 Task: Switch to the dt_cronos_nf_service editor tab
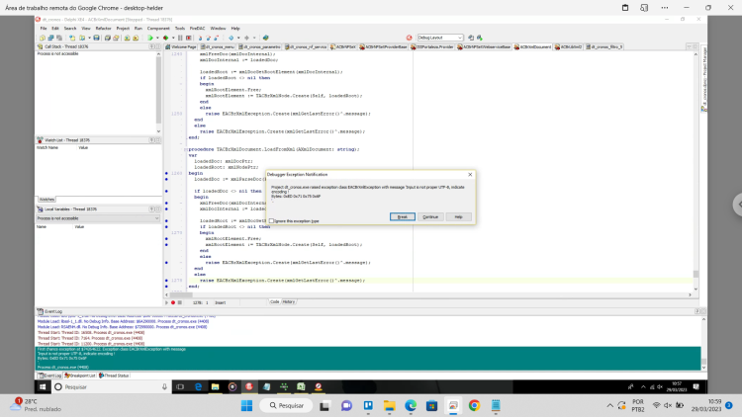[x=306, y=46]
